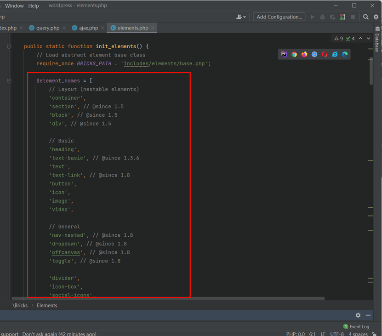The width and height of the screenshot is (382, 336).
Task: Open in PhpStorm built-in preview icon
Action: point(284,54)
